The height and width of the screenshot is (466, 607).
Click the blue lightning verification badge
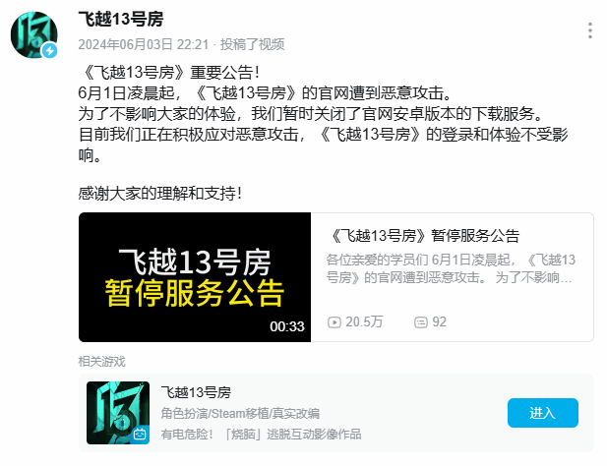pyautogui.click(x=50, y=51)
